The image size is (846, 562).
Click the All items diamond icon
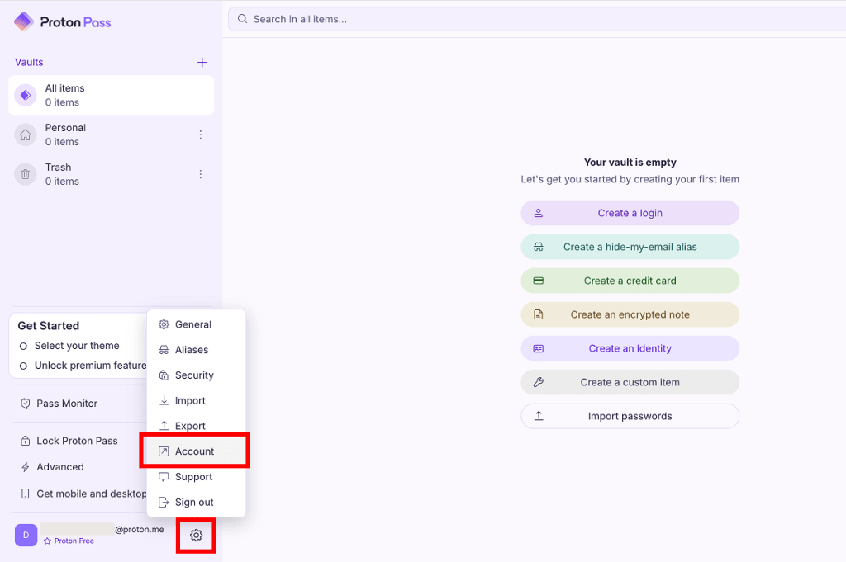[x=26, y=96]
